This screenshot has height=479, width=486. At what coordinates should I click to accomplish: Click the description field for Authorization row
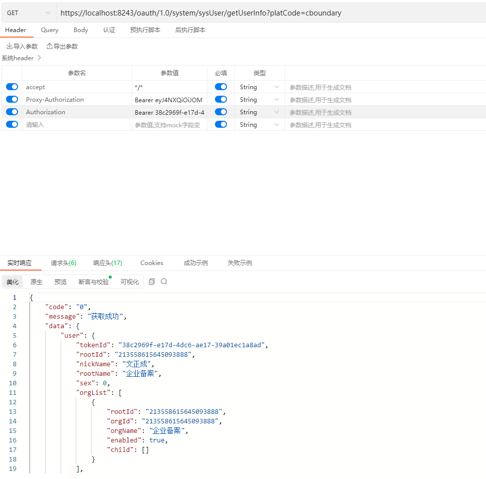[x=385, y=113]
